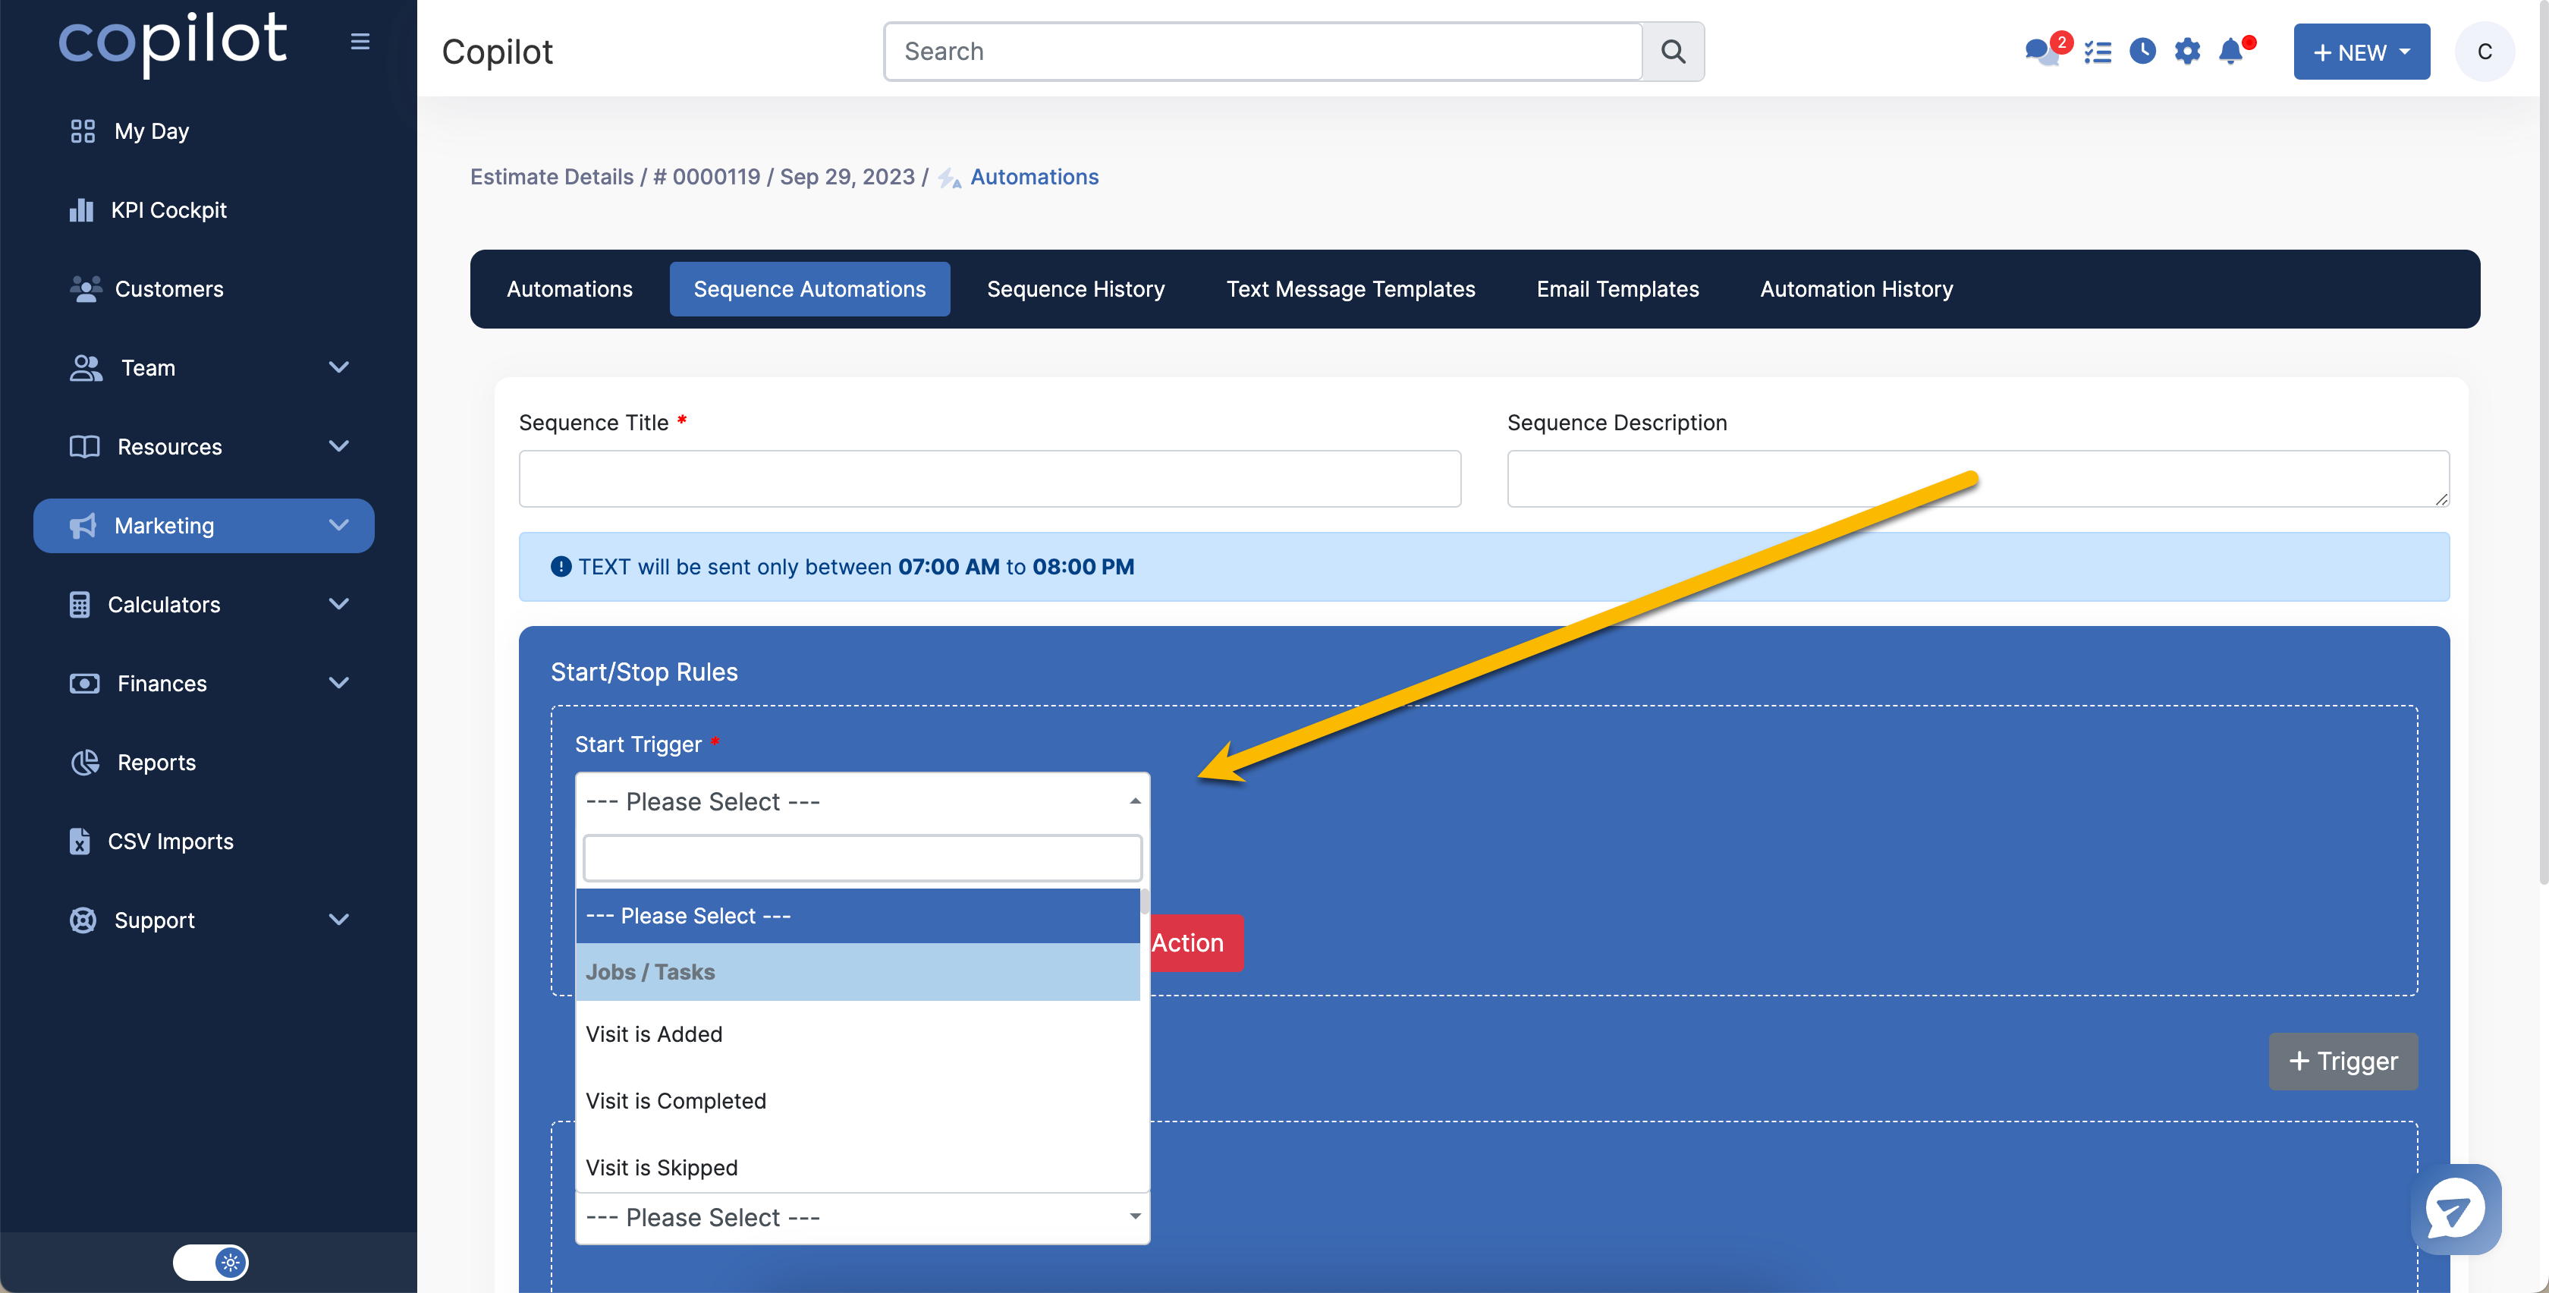Image resolution: width=2549 pixels, height=1293 pixels.
Task: Click the Marketing megaphone icon
Action: (83, 526)
